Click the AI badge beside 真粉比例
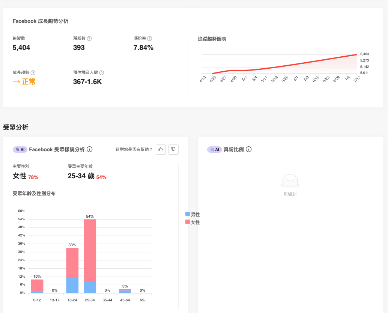Image resolution: width=388 pixels, height=313 pixels. pyautogui.click(x=215, y=149)
